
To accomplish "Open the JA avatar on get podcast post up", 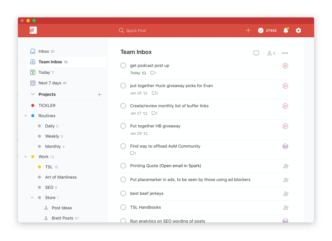I will tap(285, 65).
